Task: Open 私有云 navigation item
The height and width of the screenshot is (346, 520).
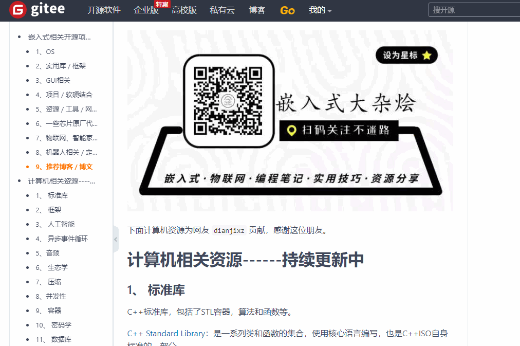Action: 222,10
